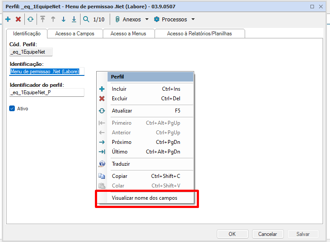The image size is (330, 242).
Task: Click the refresh icon beside Atualizar
Action: pos(102,111)
